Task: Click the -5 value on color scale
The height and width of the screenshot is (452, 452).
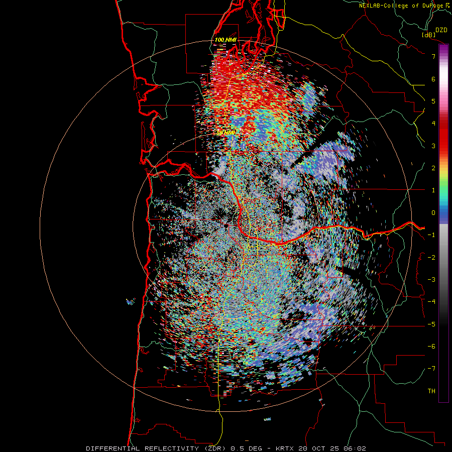Action: 431,324
